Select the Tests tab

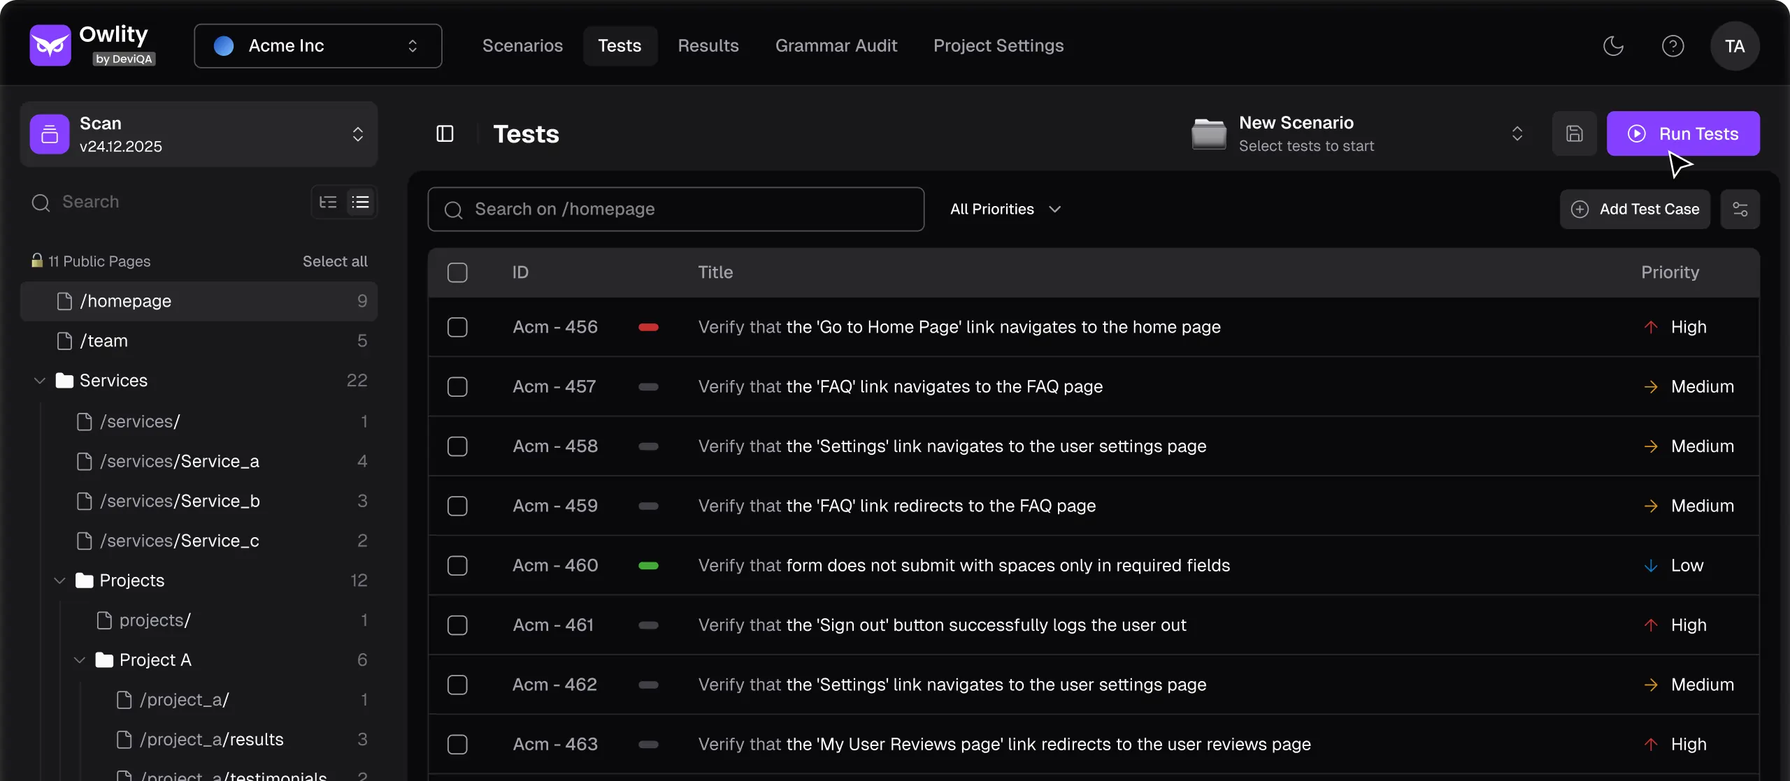[x=620, y=46]
